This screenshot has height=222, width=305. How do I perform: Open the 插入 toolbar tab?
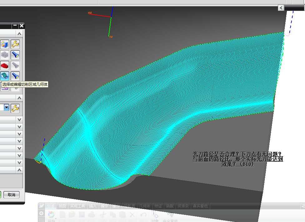coord(93,206)
